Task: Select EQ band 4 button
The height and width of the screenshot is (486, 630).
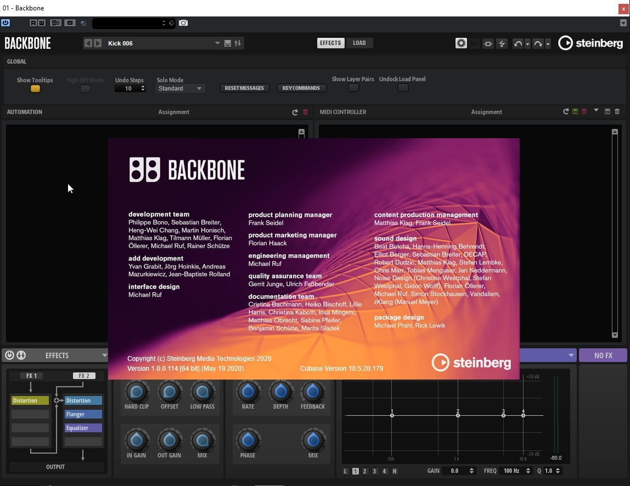Action: pos(385,471)
